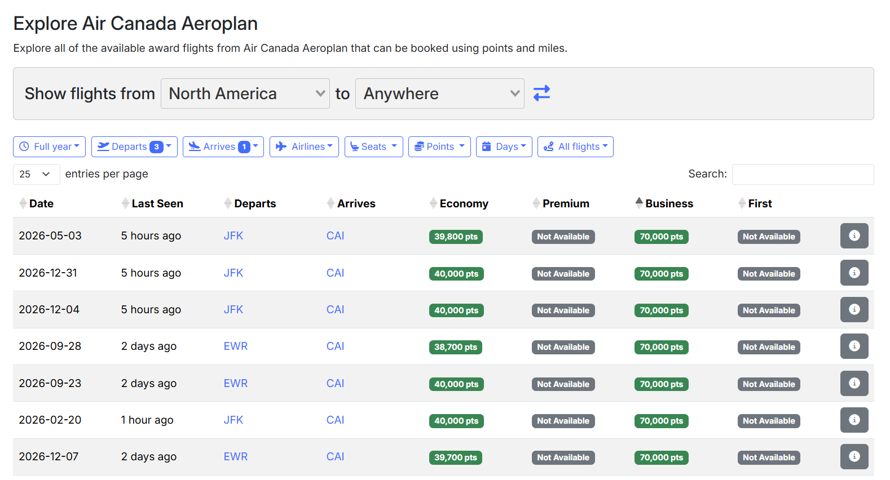Screen dimensions: 890x480
Task: Open info for 2026-12-31 flight
Action: pyautogui.click(x=854, y=273)
